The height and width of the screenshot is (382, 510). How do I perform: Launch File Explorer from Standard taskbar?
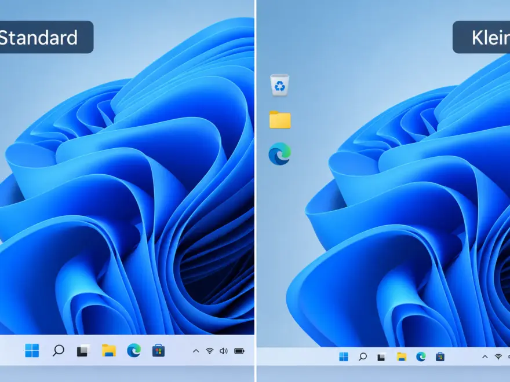coord(108,351)
